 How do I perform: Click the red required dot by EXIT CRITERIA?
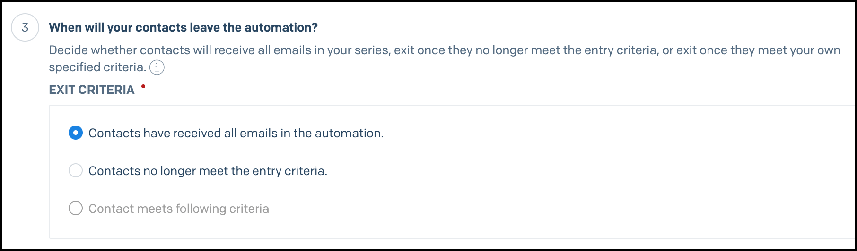click(x=143, y=86)
